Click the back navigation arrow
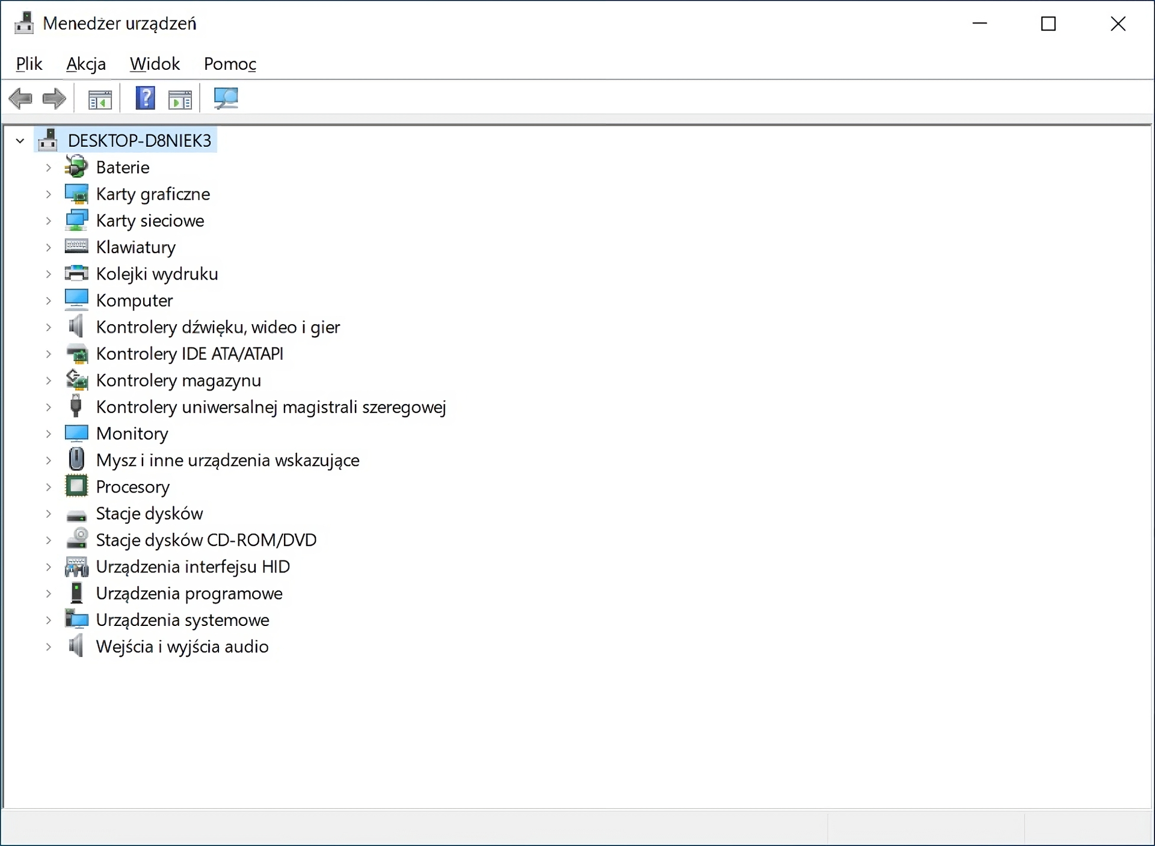1155x846 pixels. coord(20,97)
